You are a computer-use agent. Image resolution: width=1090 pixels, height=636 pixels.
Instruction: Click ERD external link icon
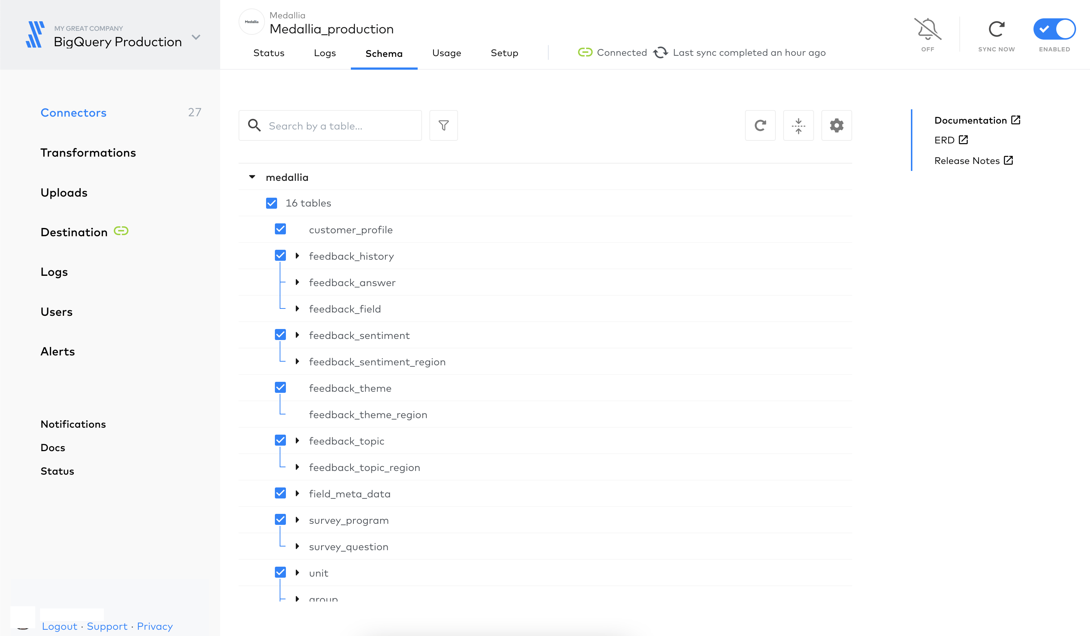click(963, 140)
